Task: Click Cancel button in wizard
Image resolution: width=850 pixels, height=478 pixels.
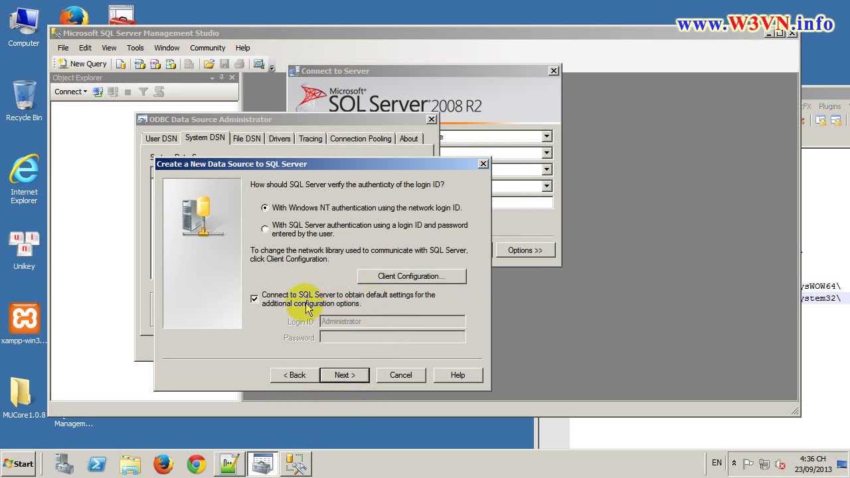Action: pyautogui.click(x=401, y=375)
